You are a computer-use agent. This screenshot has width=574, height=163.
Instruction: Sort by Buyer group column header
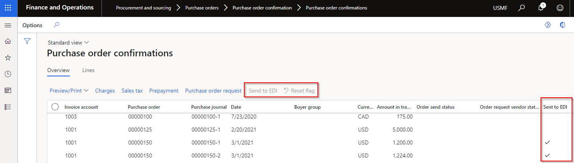pos(307,107)
